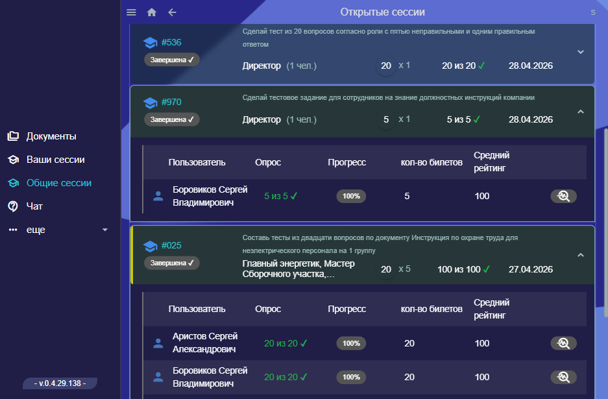Image resolution: width=608 pixels, height=399 pixels.
Task: Click Главный энергетик, Мастер Сборочного участка text
Action: (x=298, y=269)
